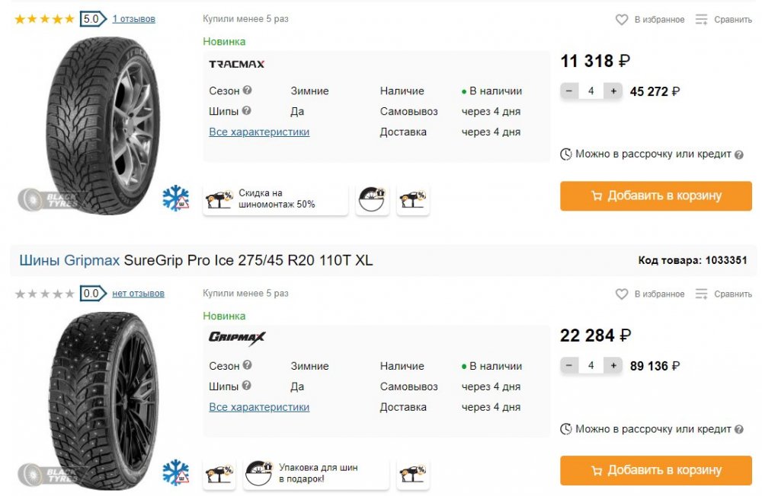Add Gripmax tire to favorites heart icon
The height and width of the screenshot is (496, 762).
pyautogui.click(x=622, y=294)
